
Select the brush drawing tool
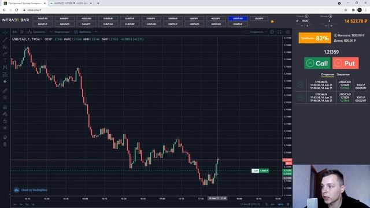5,54
